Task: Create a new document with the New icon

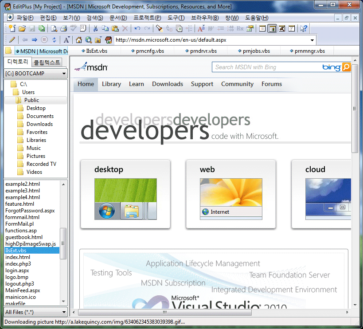Action: (12, 28)
